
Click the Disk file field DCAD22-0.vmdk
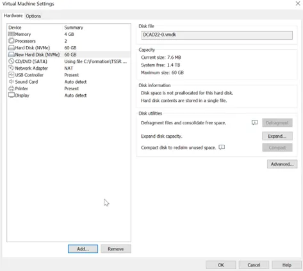click(217, 35)
